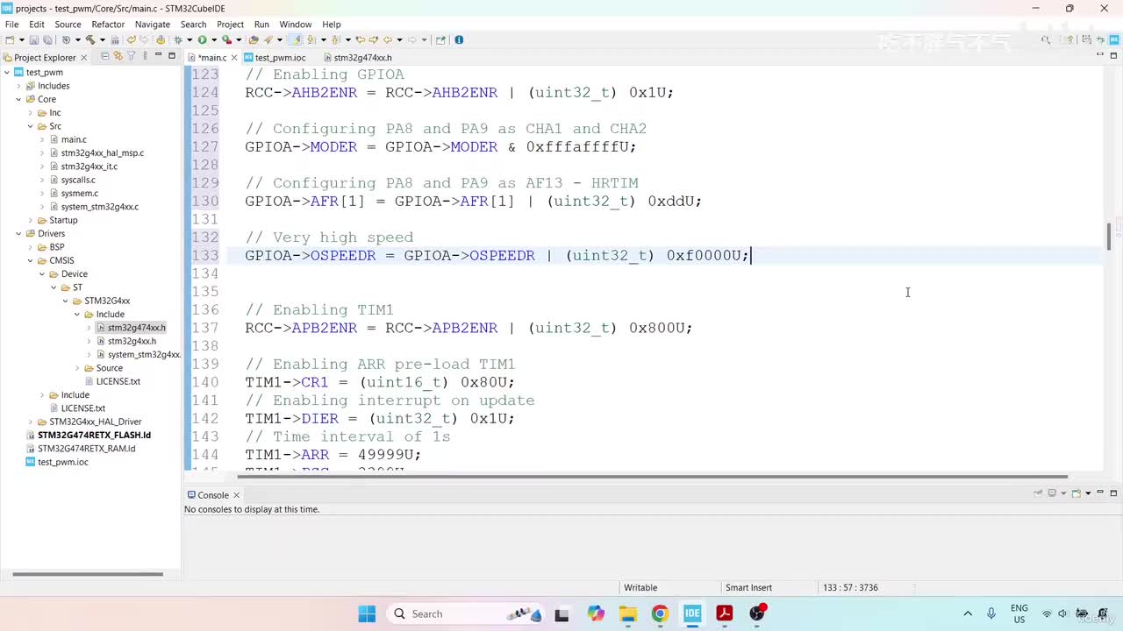
Task: Click the green Run button icon
Action: tap(202, 39)
